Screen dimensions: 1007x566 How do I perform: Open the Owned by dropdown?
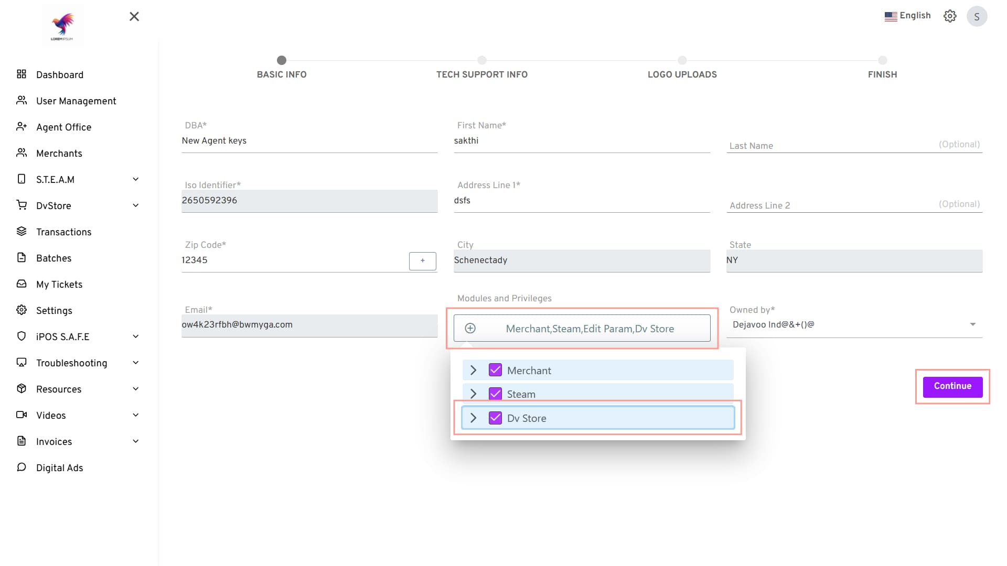pos(854,325)
